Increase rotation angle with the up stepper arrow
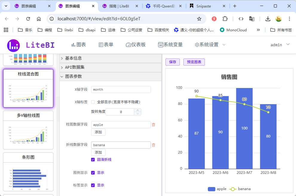This screenshot has height=196, width=296. [x=137, y=110]
